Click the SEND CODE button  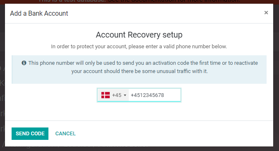[x=30, y=134]
